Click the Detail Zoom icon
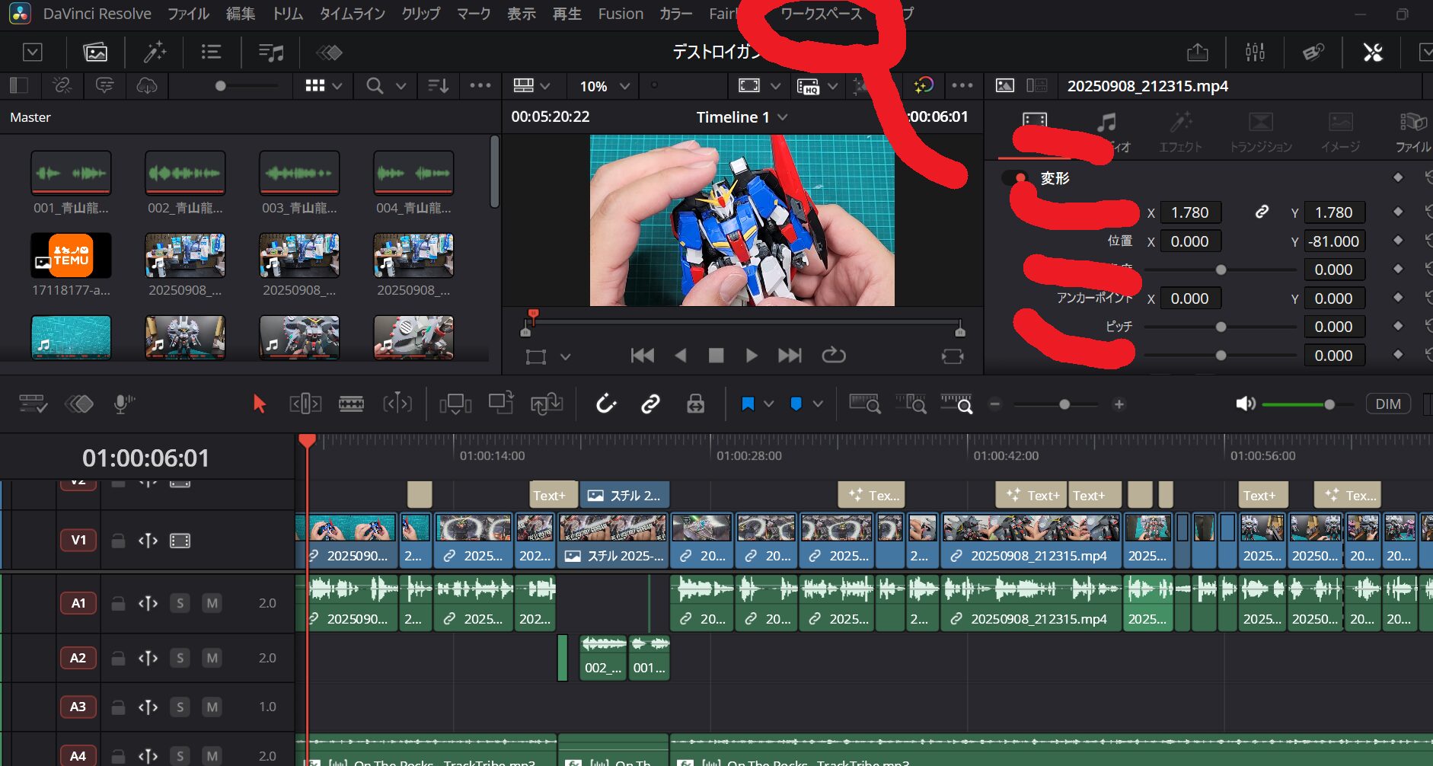The height and width of the screenshot is (766, 1433). [x=911, y=404]
